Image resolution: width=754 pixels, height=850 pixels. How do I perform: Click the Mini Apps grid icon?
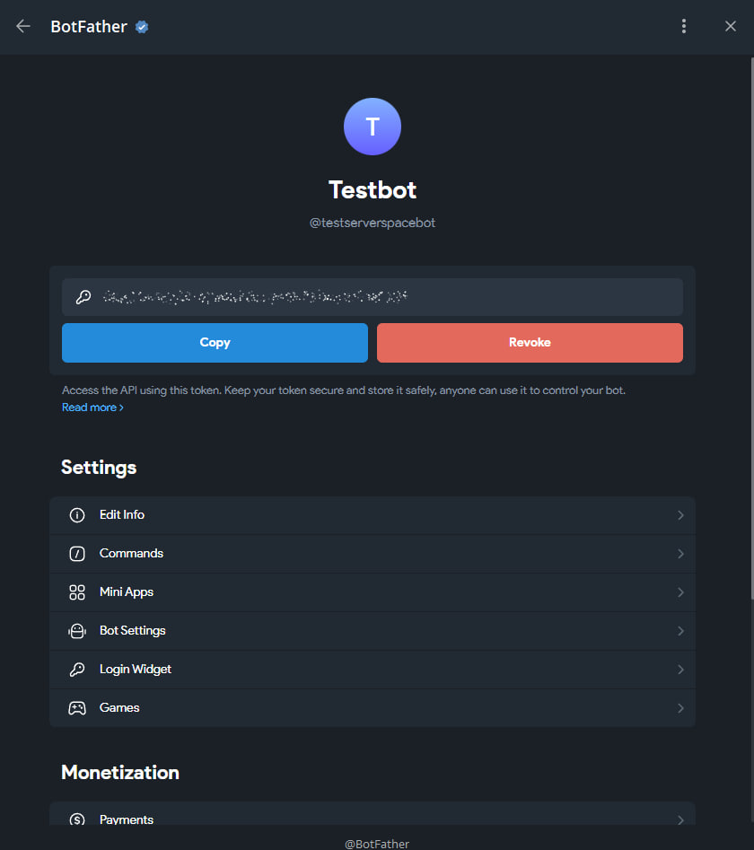(x=77, y=592)
